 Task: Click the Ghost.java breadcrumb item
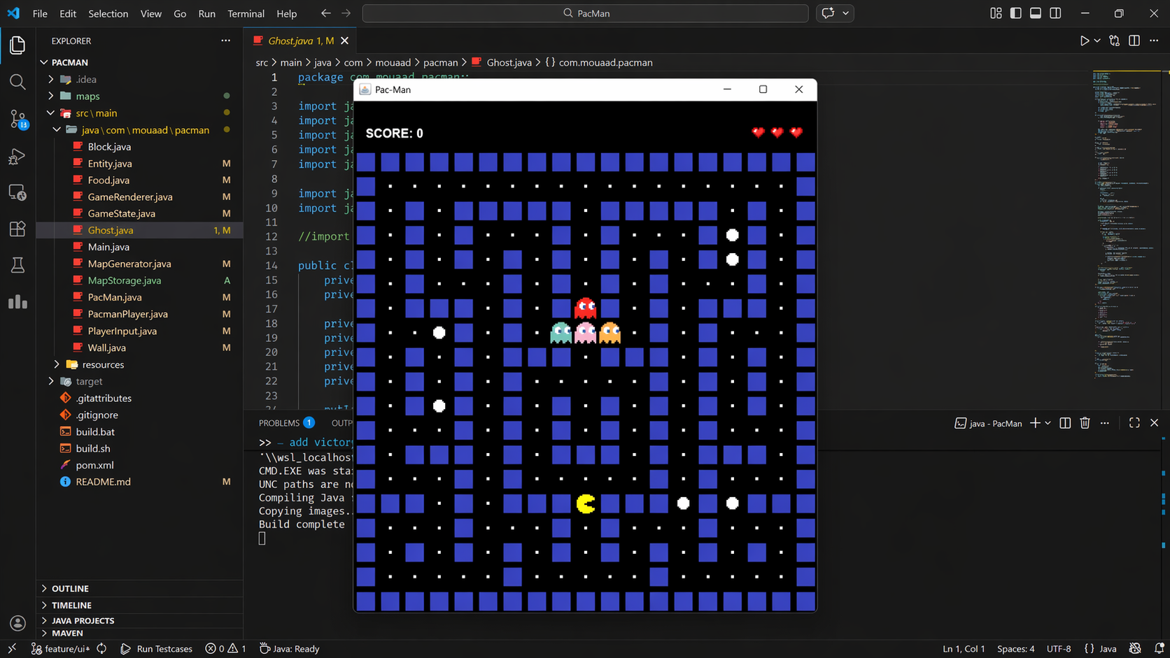[x=509, y=62]
